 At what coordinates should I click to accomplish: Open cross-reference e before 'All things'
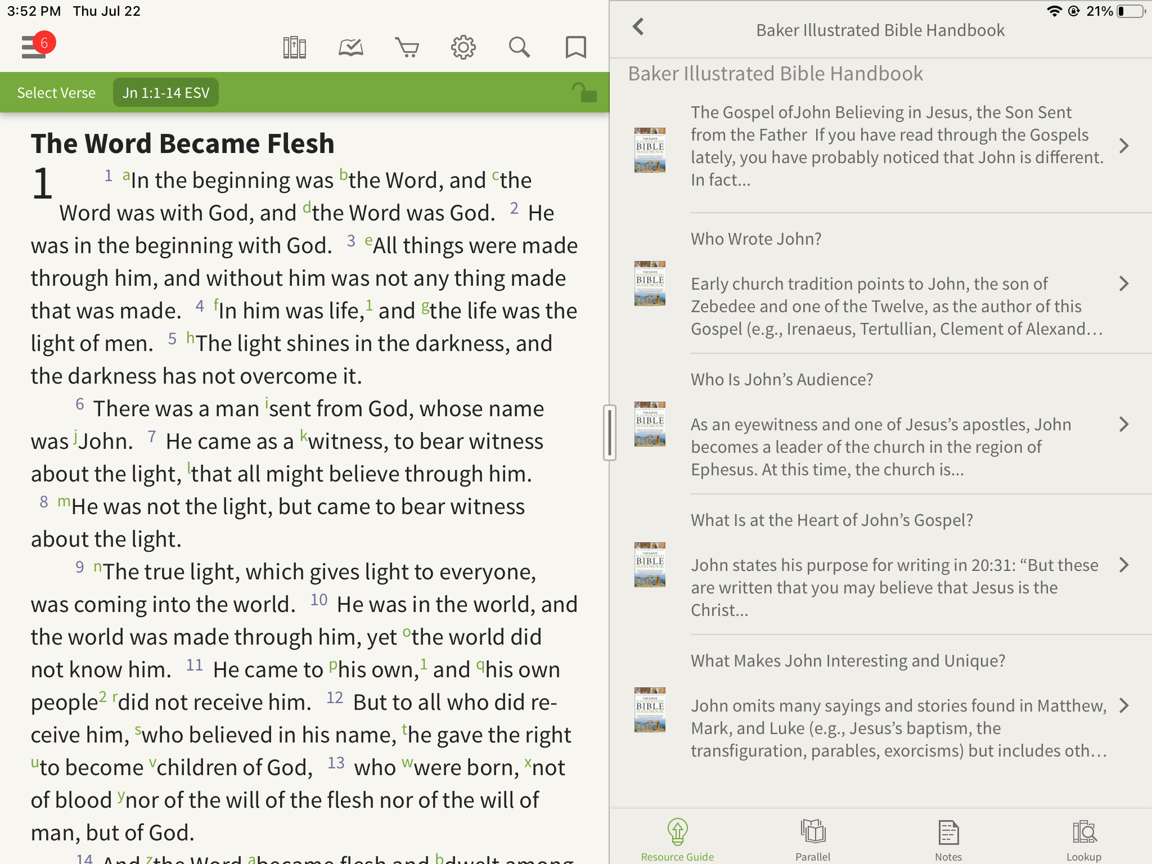coord(368,241)
